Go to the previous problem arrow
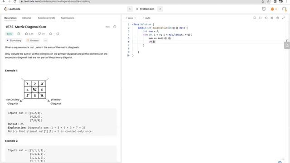Image resolution: width=290 pixels, height=163 pixels. [x=130, y=9]
